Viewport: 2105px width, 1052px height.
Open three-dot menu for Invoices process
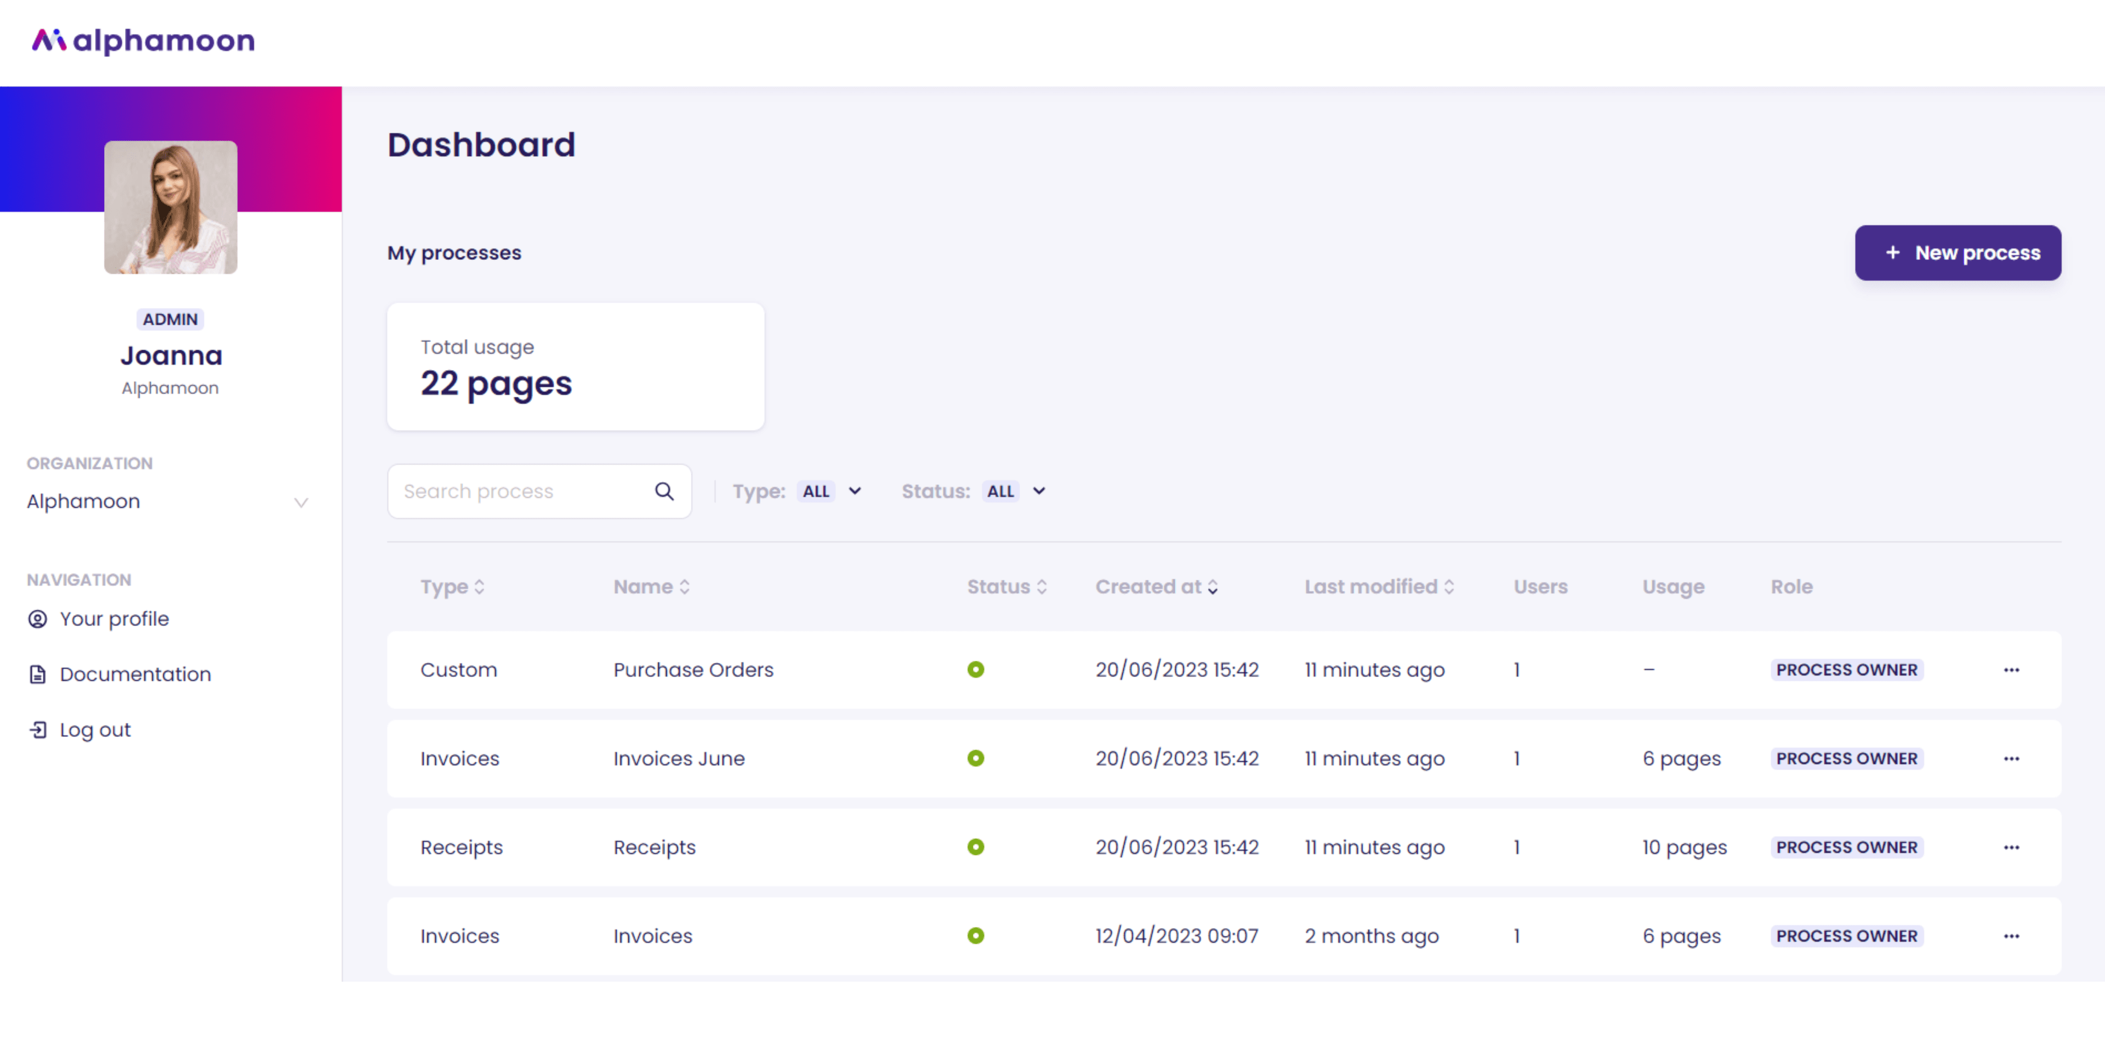(2011, 936)
